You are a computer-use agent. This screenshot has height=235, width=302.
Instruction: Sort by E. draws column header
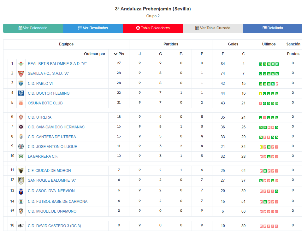[181, 54]
